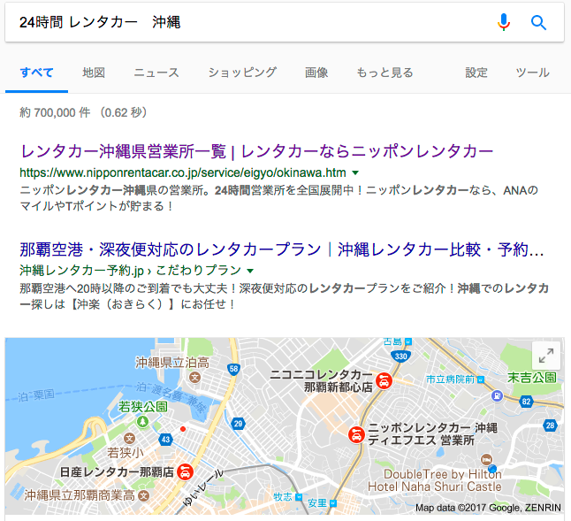
Task: Open the ショッピング tab
Action: point(242,73)
